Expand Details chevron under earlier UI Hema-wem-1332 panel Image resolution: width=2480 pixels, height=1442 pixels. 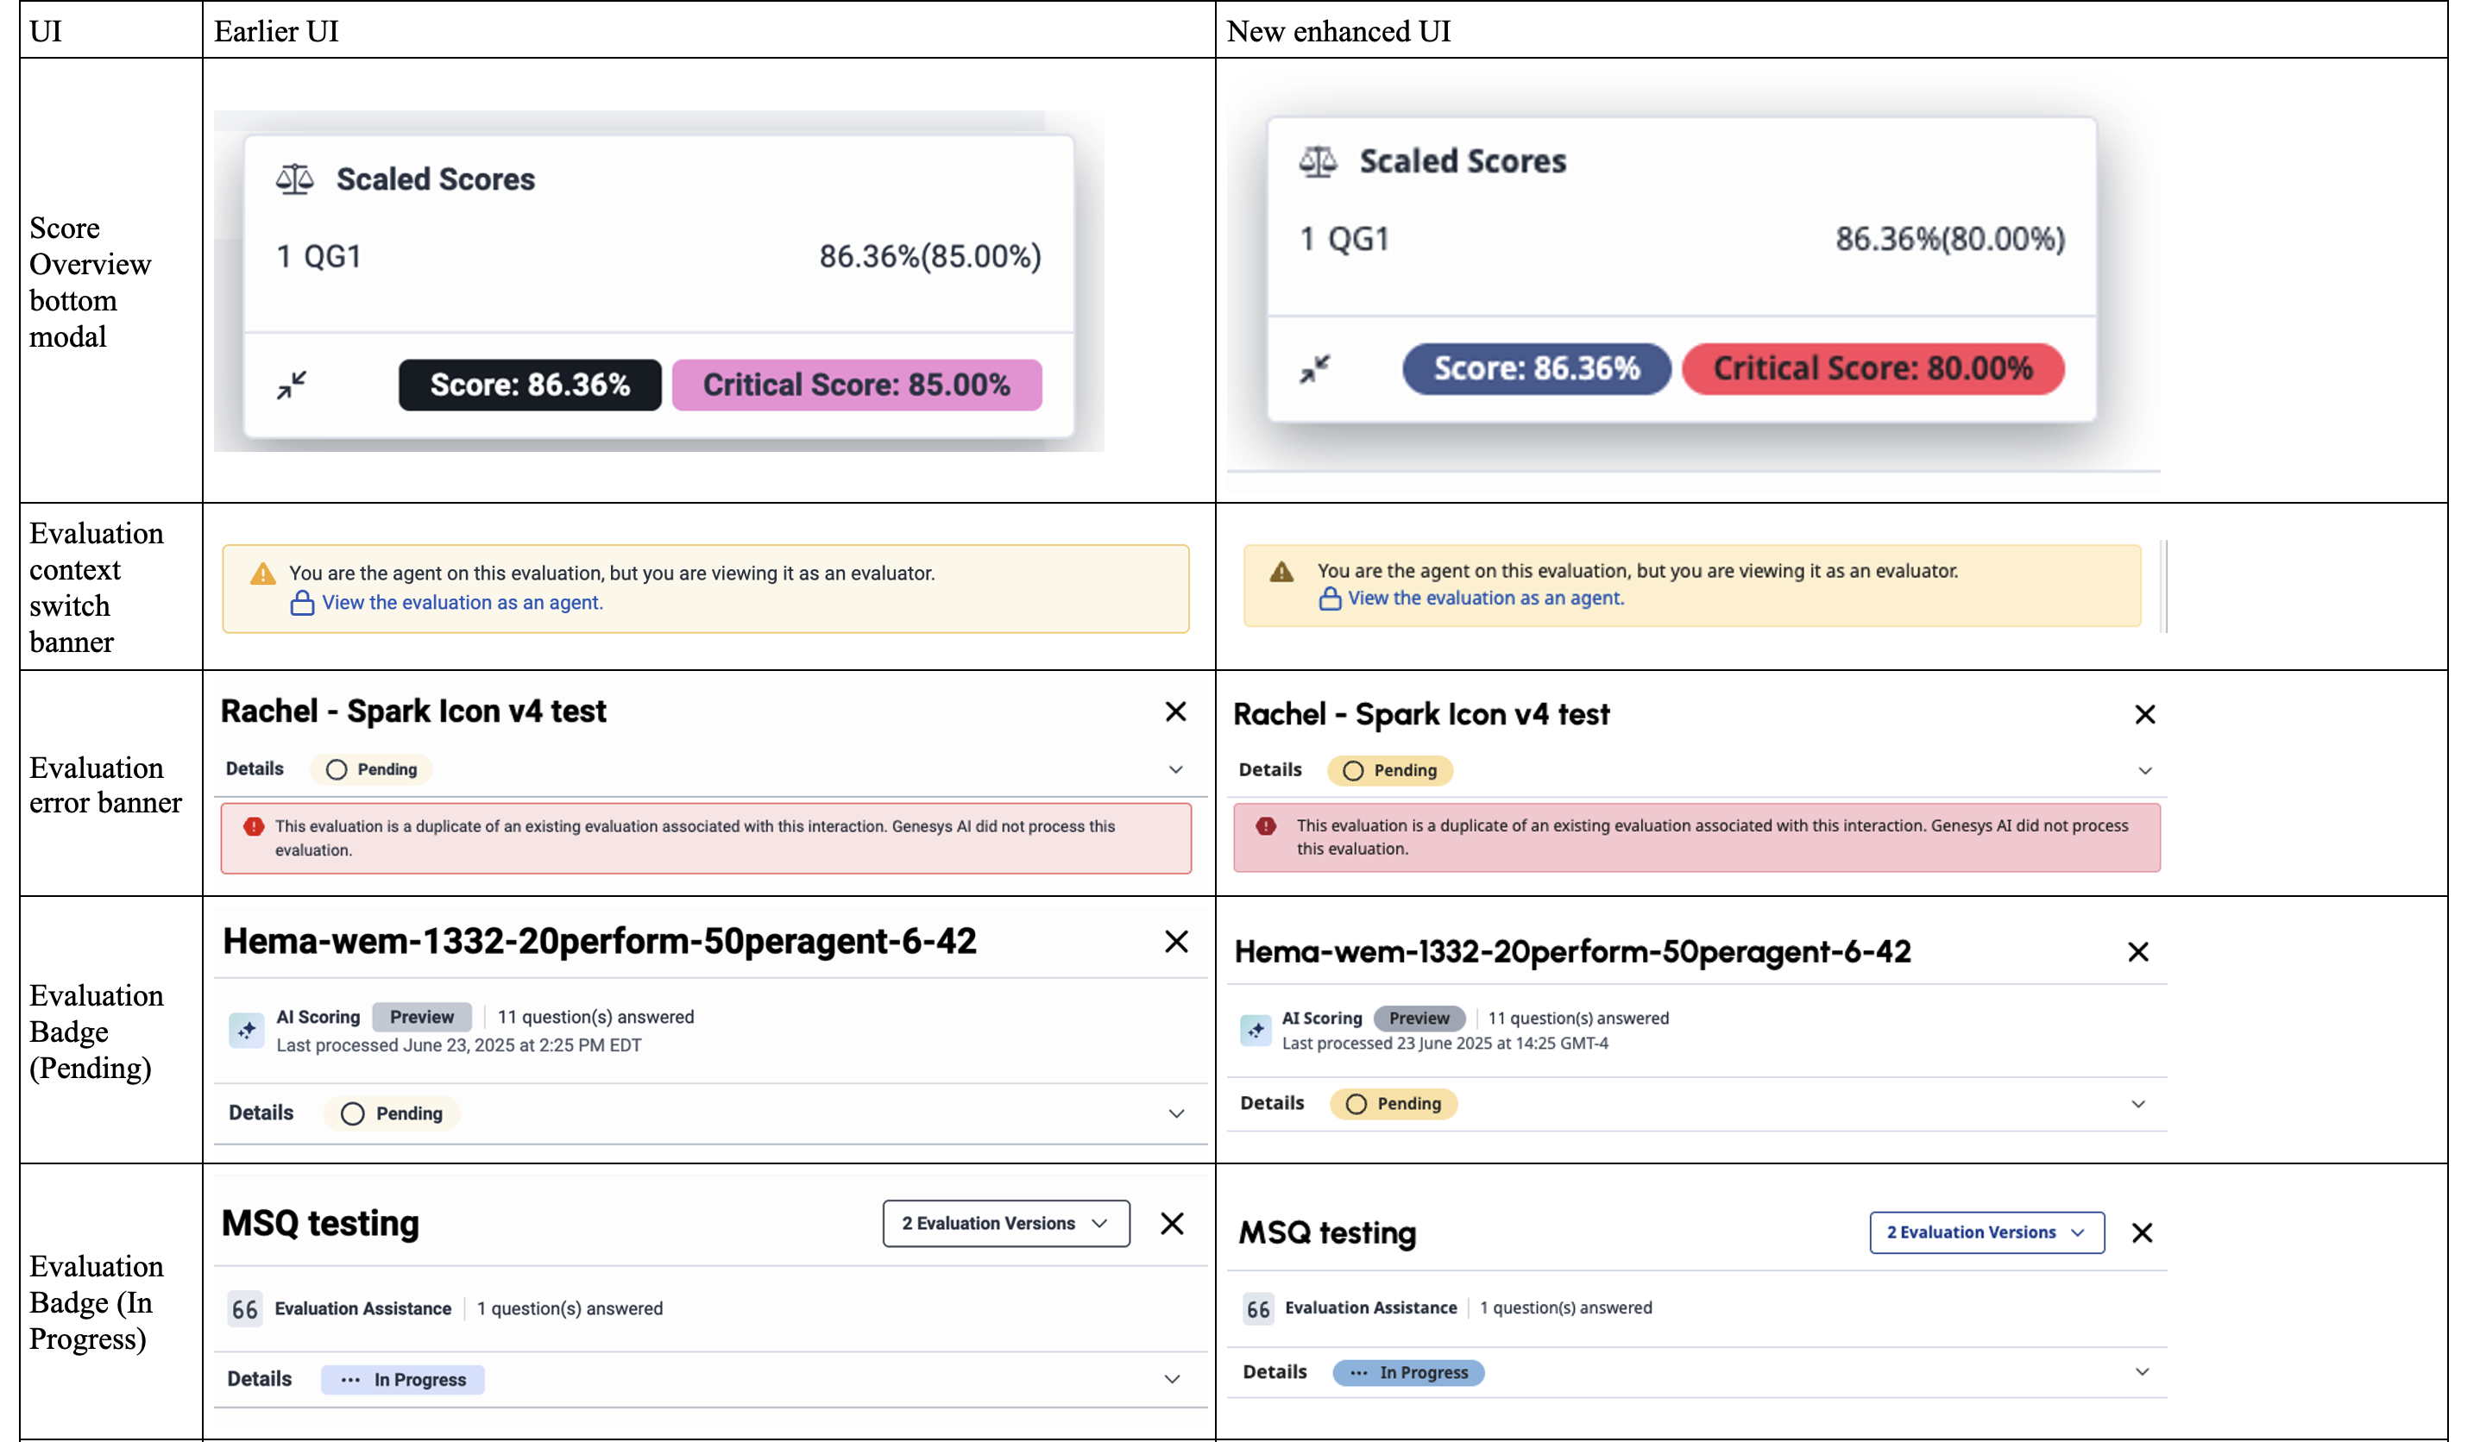[1175, 1113]
